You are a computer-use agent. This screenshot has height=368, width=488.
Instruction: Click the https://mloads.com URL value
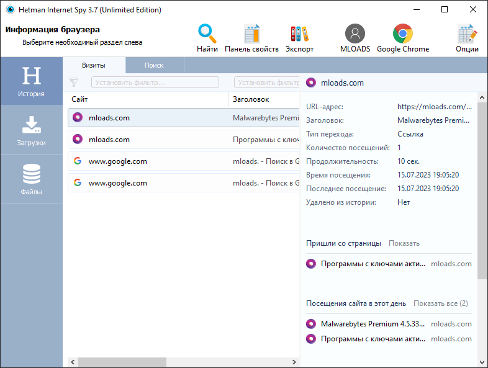coord(435,107)
